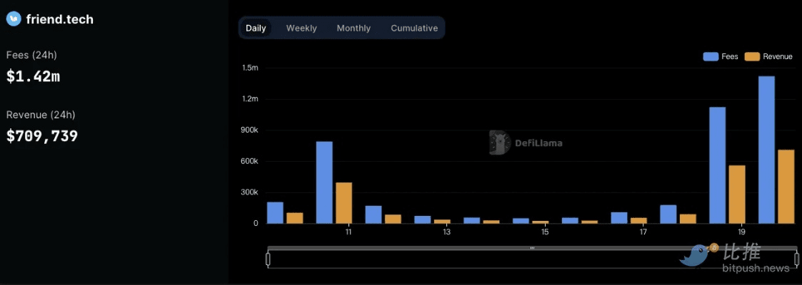Click the friend.tech title text

(59, 19)
